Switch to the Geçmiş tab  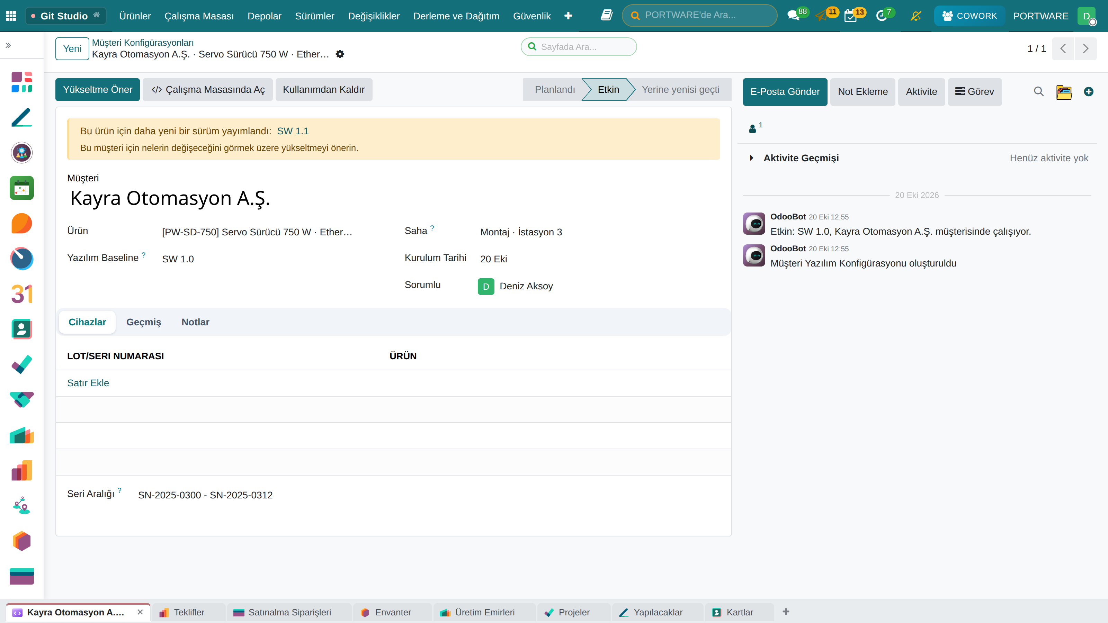point(144,322)
